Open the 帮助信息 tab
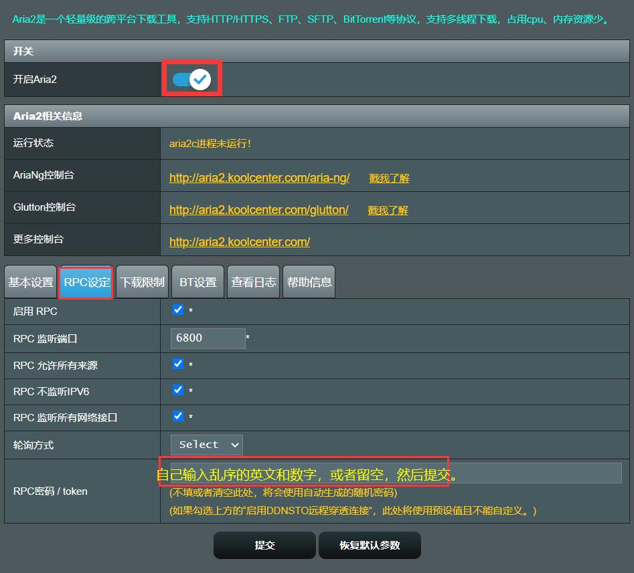The image size is (634, 573). pyautogui.click(x=309, y=282)
